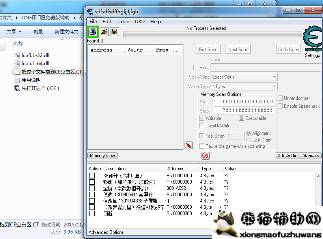This screenshot has width=323, height=239.
Task: Open the Table menu
Action: [x=123, y=22]
